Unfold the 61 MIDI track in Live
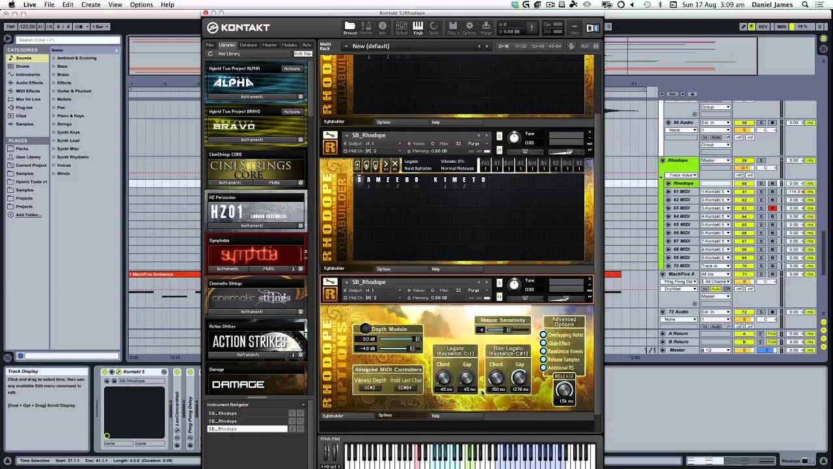Image resolution: width=833 pixels, height=469 pixels. coord(668,192)
